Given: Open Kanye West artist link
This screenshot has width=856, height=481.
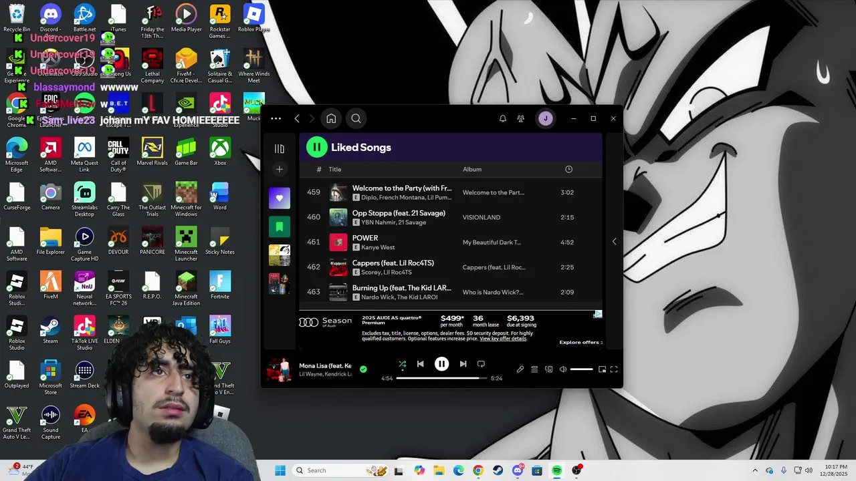Looking at the screenshot, I should tap(378, 248).
